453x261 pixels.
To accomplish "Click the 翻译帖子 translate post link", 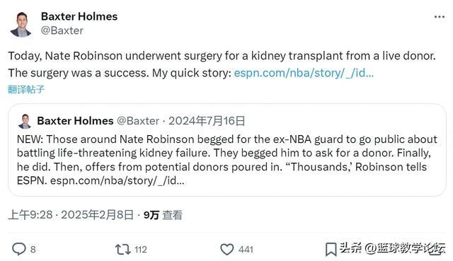I will coord(26,89).
